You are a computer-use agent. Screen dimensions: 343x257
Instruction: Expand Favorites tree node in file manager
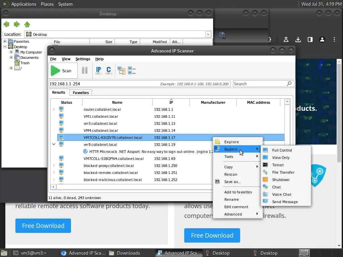[5, 41]
